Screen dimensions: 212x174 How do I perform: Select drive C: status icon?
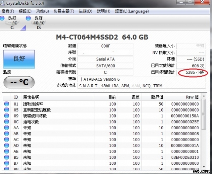(x=2, y=18)
